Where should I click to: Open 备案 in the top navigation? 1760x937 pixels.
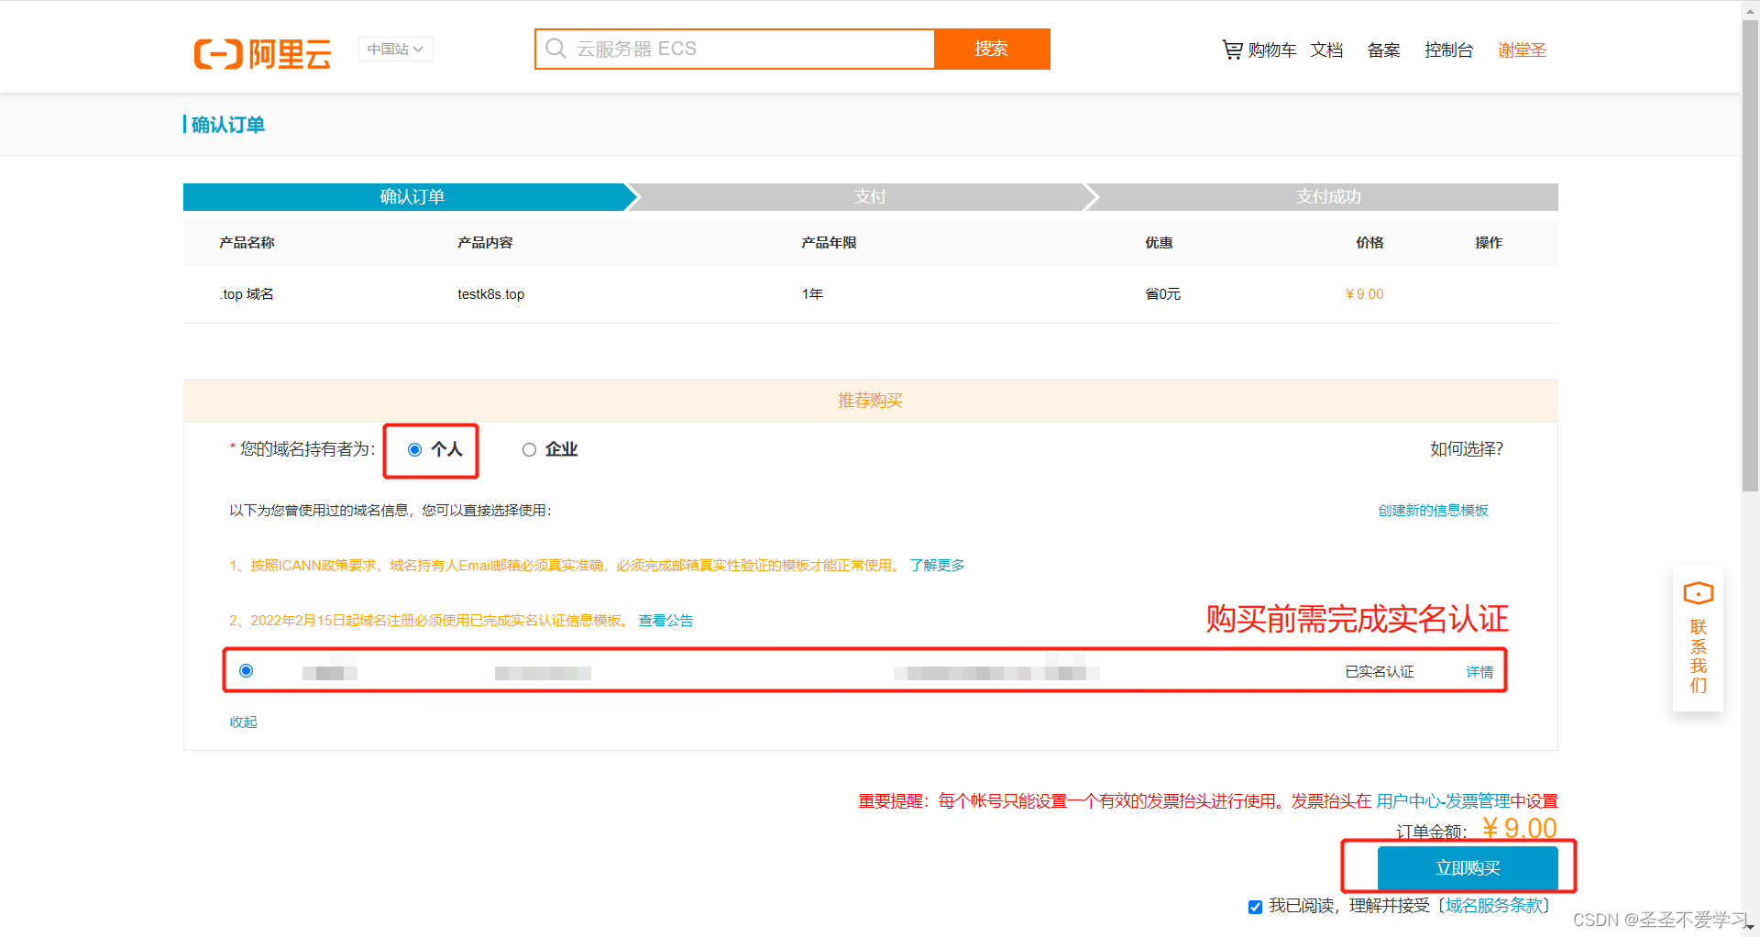click(x=1383, y=50)
